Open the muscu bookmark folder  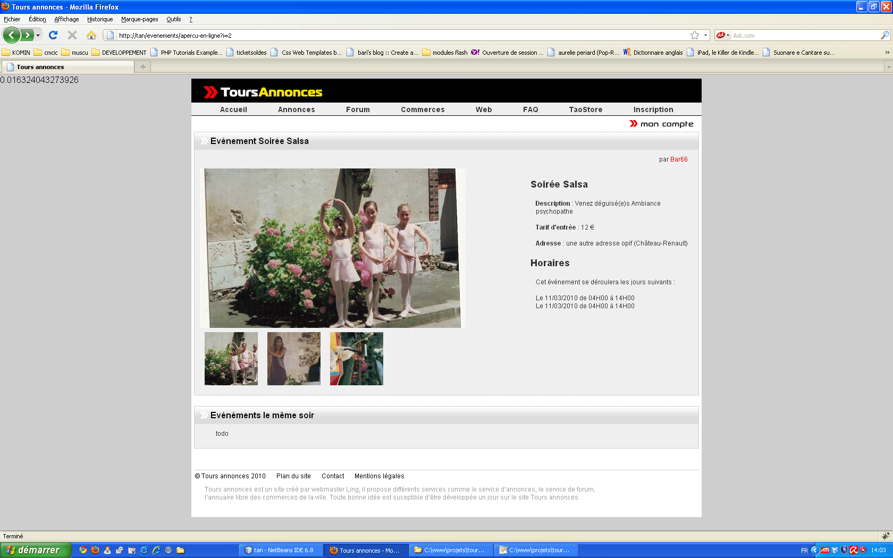[x=75, y=53]
